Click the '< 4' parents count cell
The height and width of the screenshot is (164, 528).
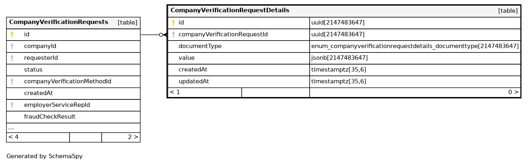(14, 137)
